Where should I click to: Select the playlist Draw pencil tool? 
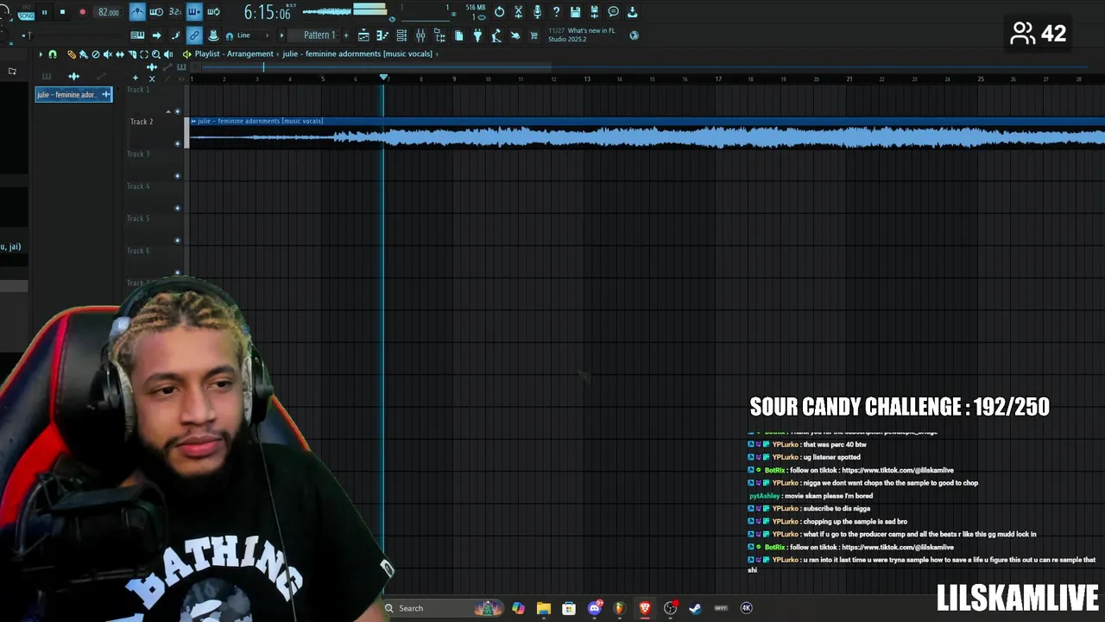pos(72,54)
